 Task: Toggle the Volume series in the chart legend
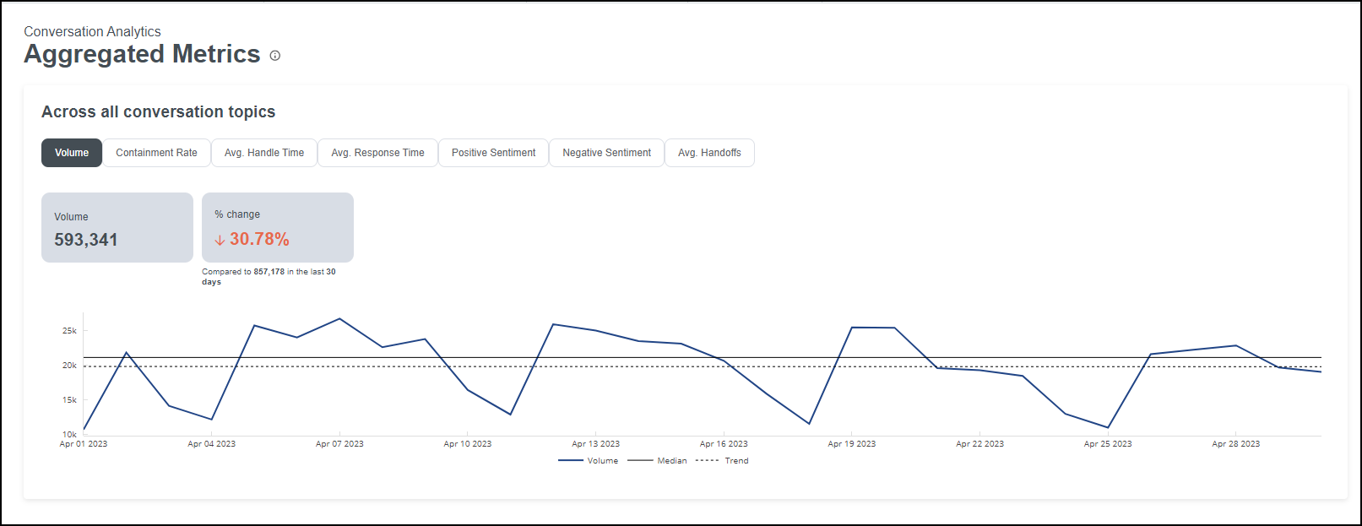(589, 461)
